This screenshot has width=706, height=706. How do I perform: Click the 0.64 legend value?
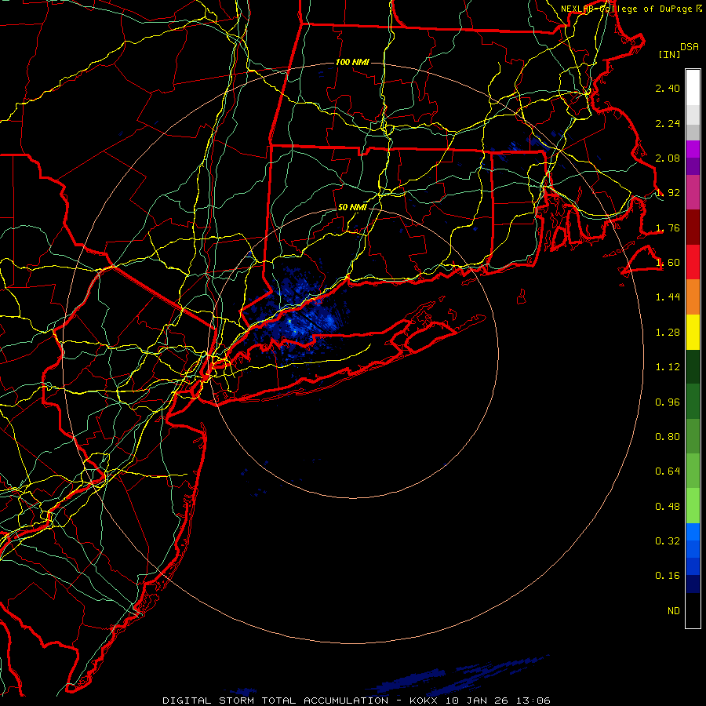coord(668,471)
